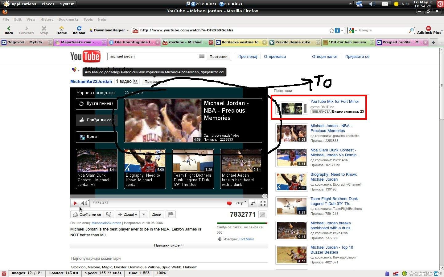Toggle annotations with the red speech bubble
The image size is (444, 277).
point(229,203)
